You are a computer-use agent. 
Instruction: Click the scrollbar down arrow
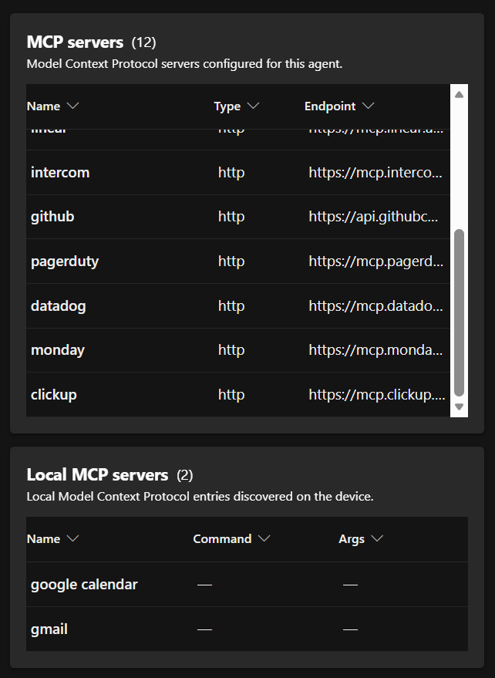tap(459, 407)
